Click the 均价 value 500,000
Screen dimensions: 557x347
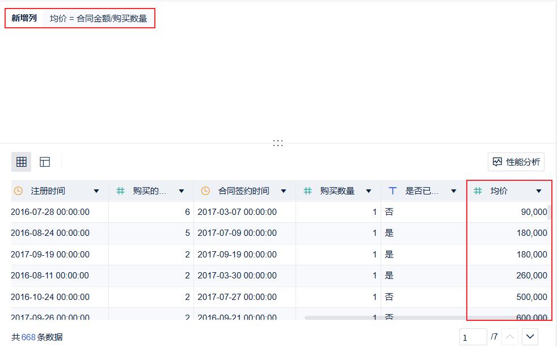(532, 297)
